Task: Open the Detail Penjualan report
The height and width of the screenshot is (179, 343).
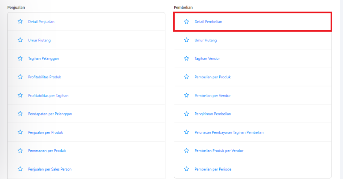Action: (41, 21)
